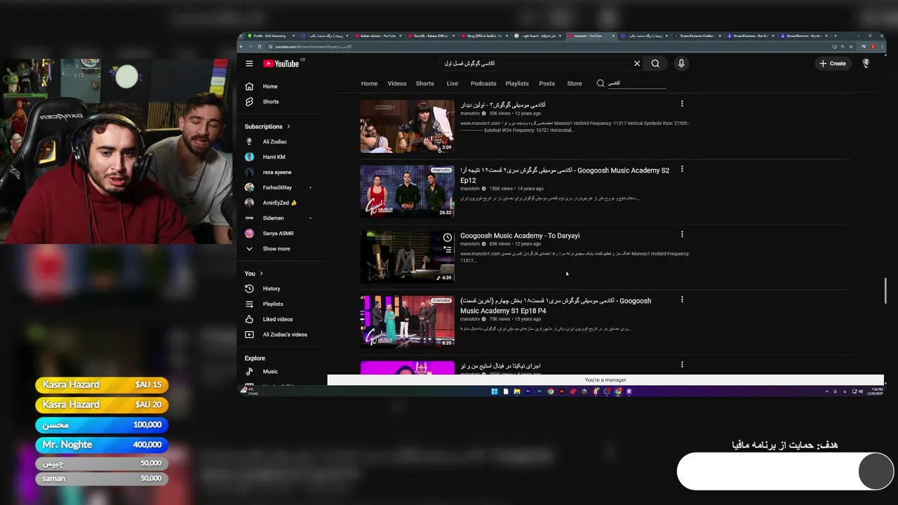Open options for To Daryayi video

click(x=681, y=234)
